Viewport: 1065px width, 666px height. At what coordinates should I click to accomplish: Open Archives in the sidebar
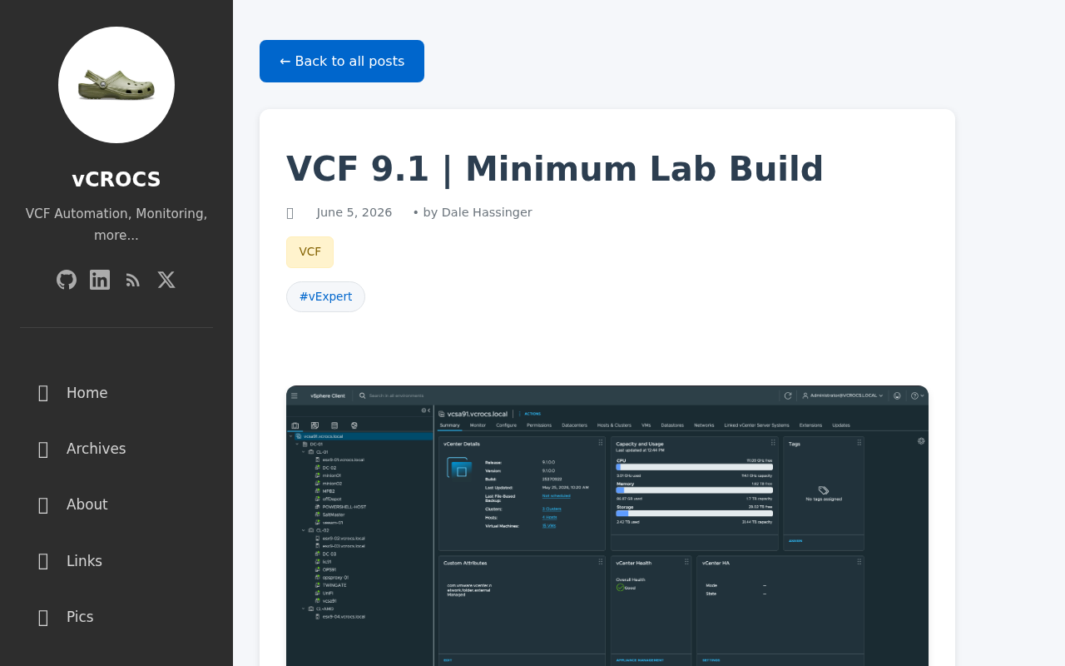(116, 449)
